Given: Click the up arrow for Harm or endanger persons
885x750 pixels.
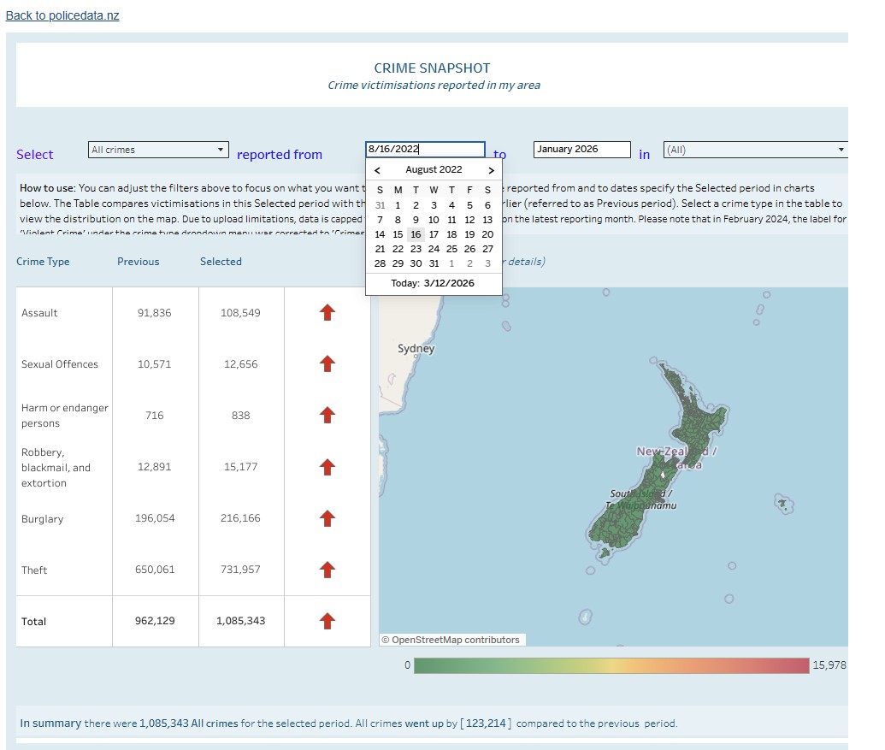Looking at the screenshot, I should click(x=327, y=415).
